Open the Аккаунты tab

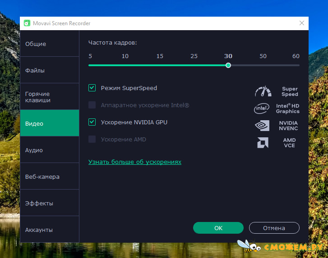click(x=50, y=229)
